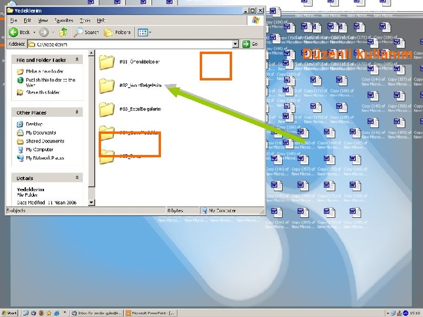Collapse the Other Places panel
Screen dimensions: 423x317
coord(77,112)
